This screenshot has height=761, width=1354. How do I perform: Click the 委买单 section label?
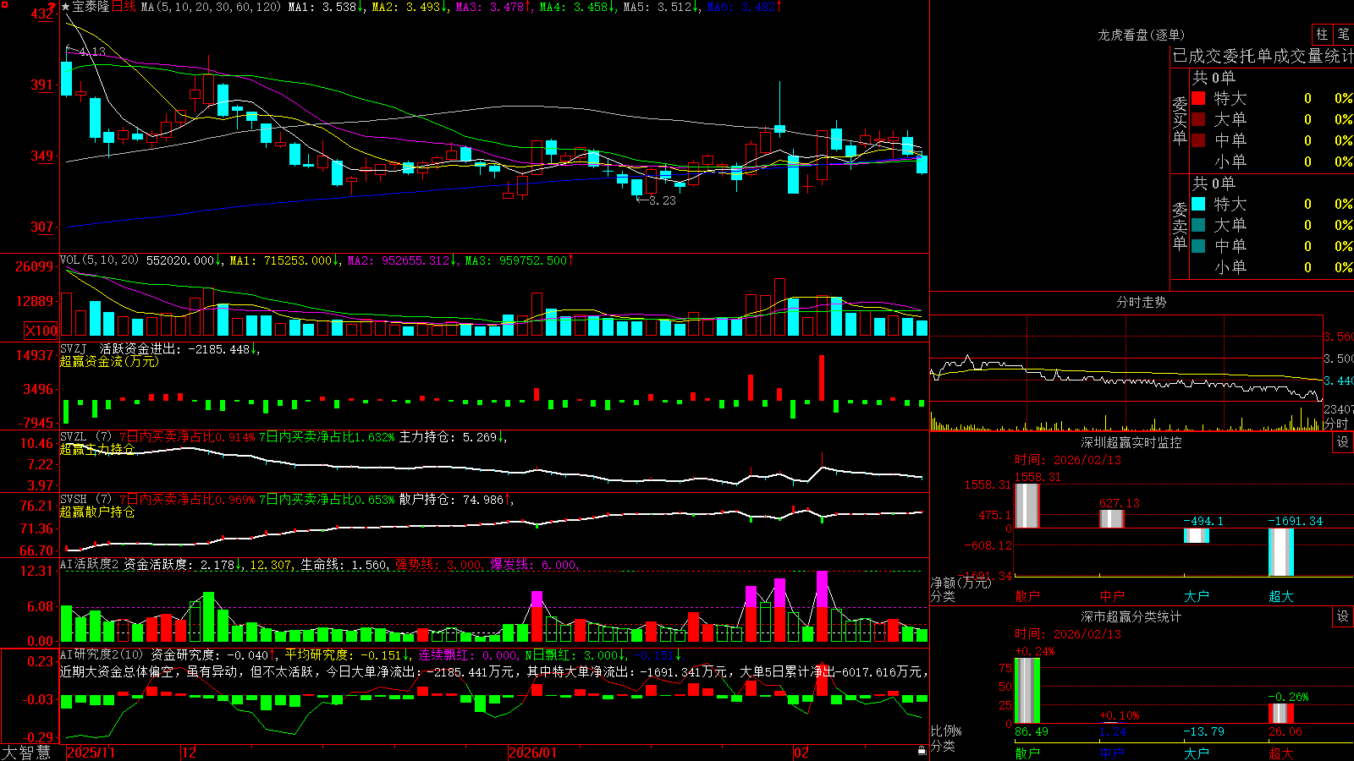coord(1180,121)
